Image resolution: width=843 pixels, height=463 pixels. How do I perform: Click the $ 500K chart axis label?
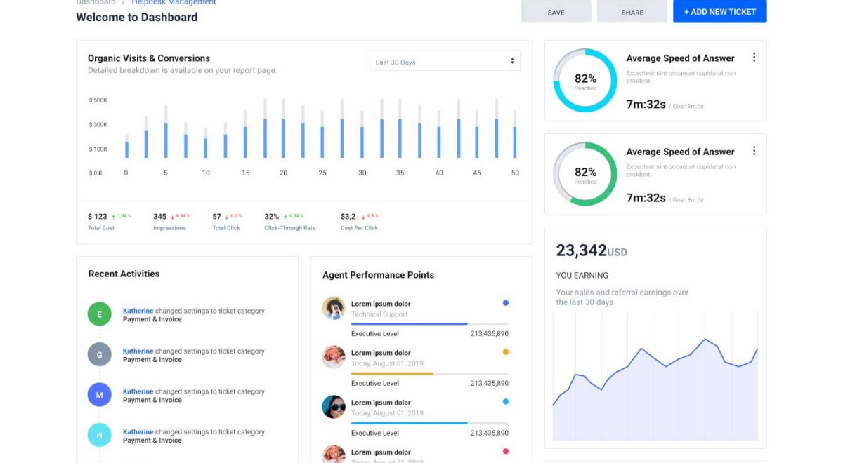pyautogui.click(x=98, y=100)
